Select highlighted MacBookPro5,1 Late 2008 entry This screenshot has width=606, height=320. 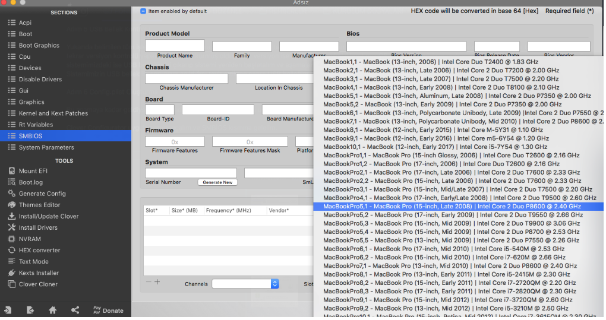pos(459,206)
